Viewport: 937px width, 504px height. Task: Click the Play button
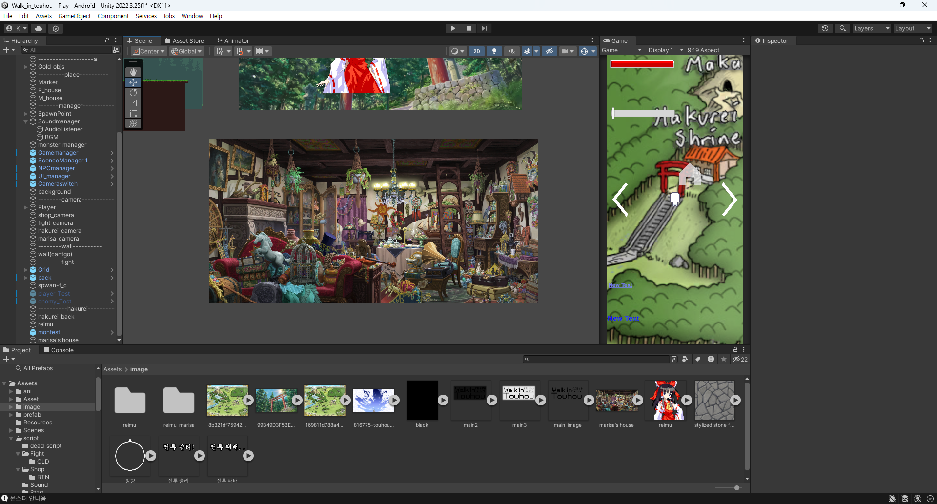point(453,28)
